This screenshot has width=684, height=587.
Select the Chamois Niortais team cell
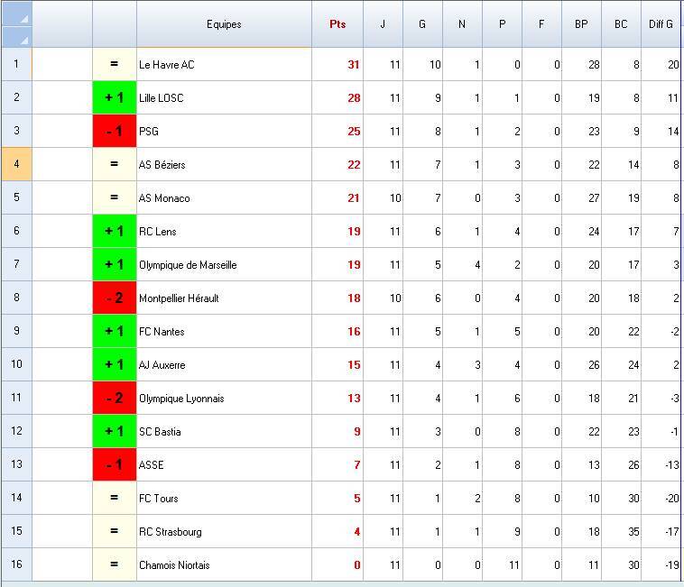point(224,564)
